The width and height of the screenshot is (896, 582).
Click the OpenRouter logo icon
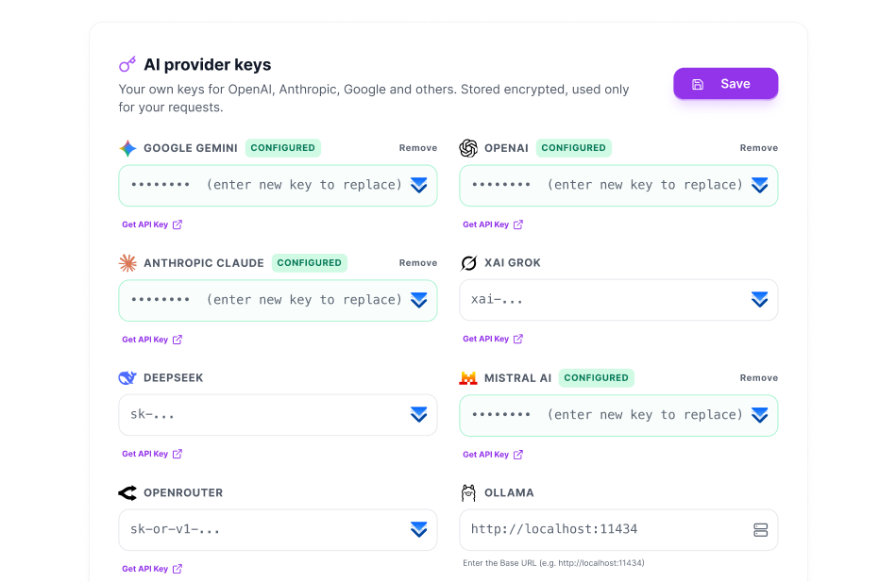coord(127,493)
